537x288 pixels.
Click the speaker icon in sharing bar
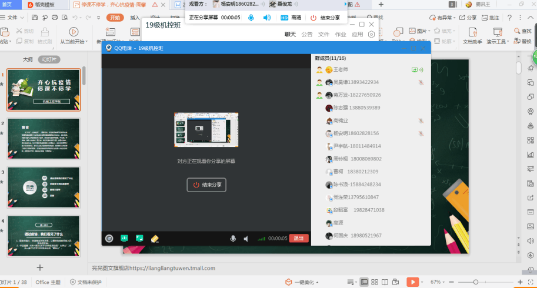pos(267,18)
